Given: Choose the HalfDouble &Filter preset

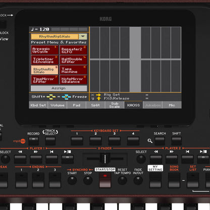Looking at the screenshot, I should coord(73,60).
